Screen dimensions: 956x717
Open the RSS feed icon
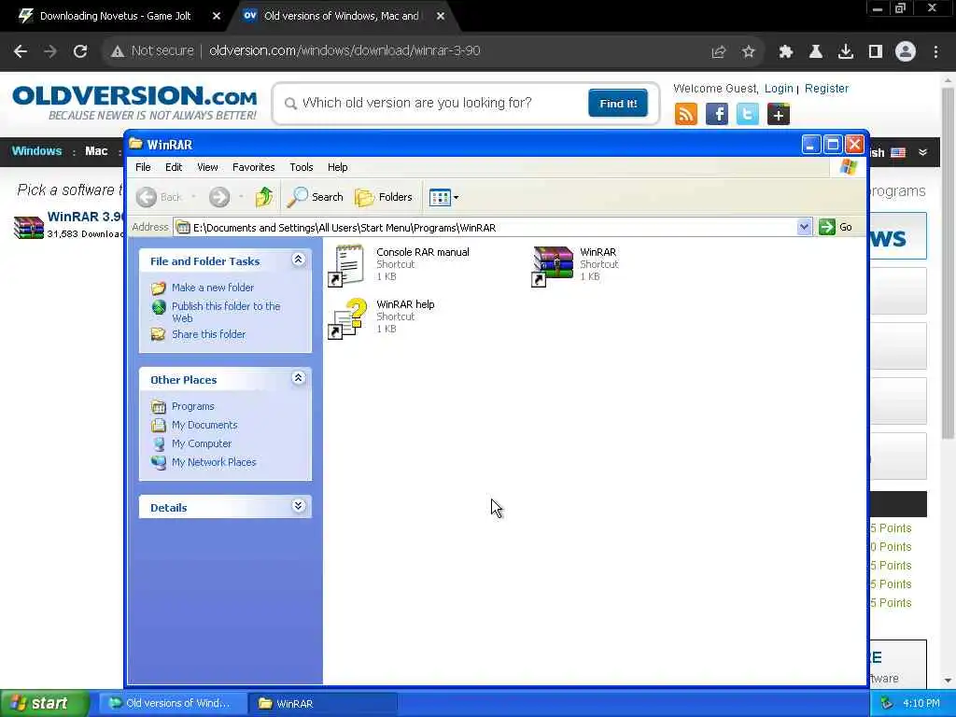pos(686,114)
